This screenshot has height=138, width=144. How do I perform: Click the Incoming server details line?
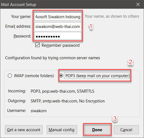tap(62, 91)
